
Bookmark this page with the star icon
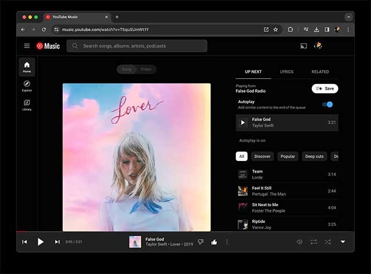[276, 30]
